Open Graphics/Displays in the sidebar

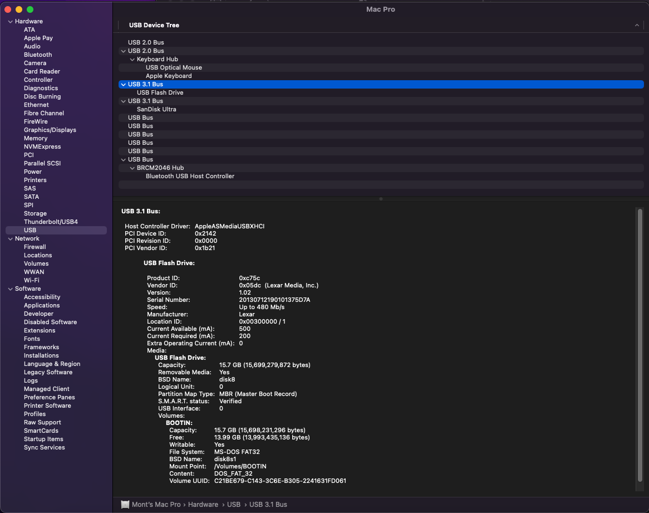(x=50, y=130)
